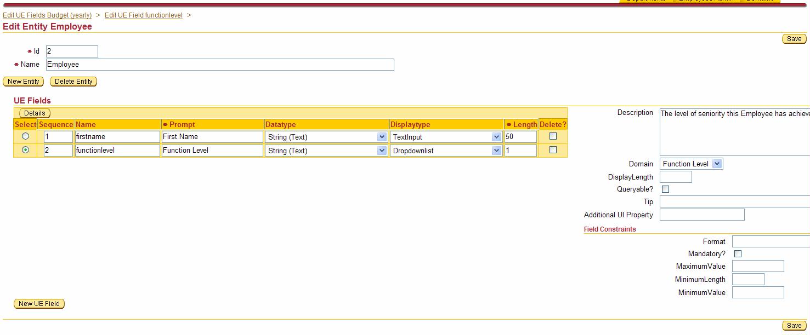Toggle the Mandatory checkbox
810x335 pixels.
tap(738, 254)
